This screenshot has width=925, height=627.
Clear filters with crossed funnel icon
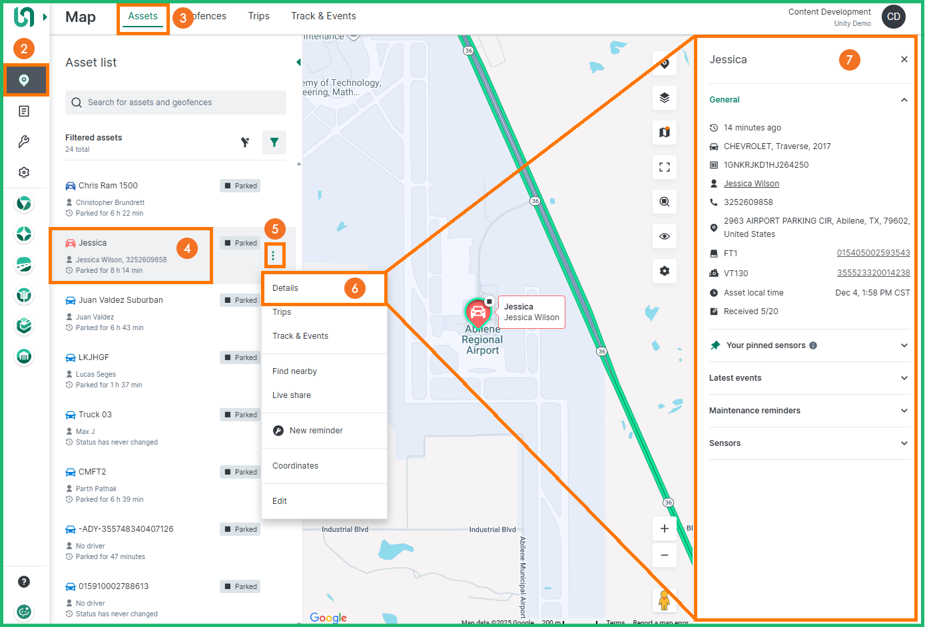click(x=245, y=142)
